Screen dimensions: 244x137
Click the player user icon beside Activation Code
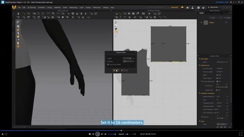(x=231, y=2)
